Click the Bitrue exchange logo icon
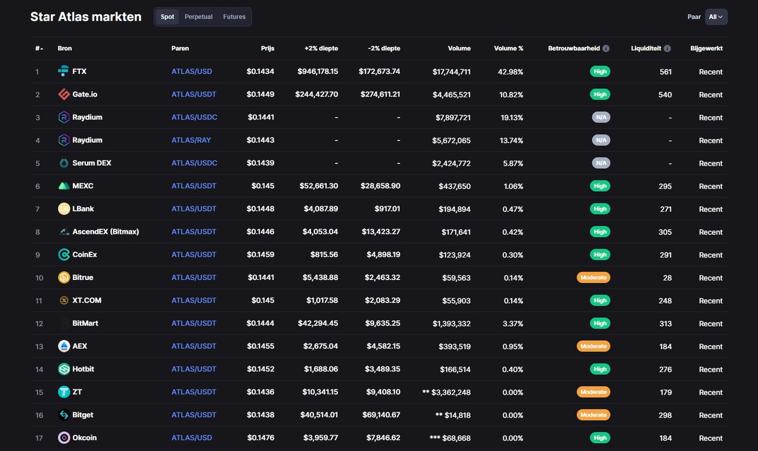This screenshot has height=451, width=758. (x=63, y=278)
